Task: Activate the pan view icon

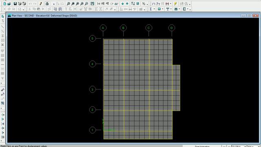Action: coord(92,4)
